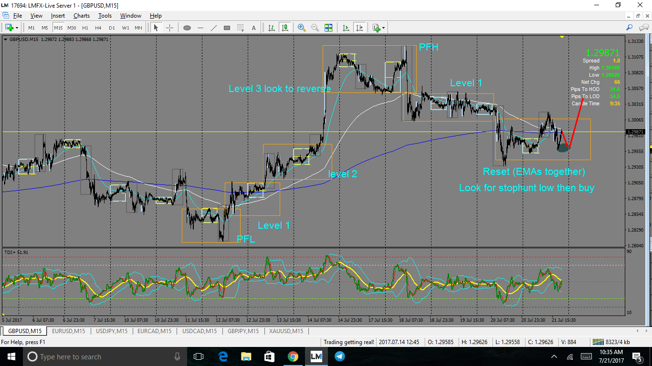Open File Explorer from the taskbar
Screen dimensions: 652x366
tap(246, 356)
